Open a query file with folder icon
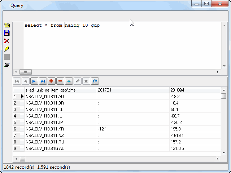Screen dimensions: 231x173 (x=6, y=25)
